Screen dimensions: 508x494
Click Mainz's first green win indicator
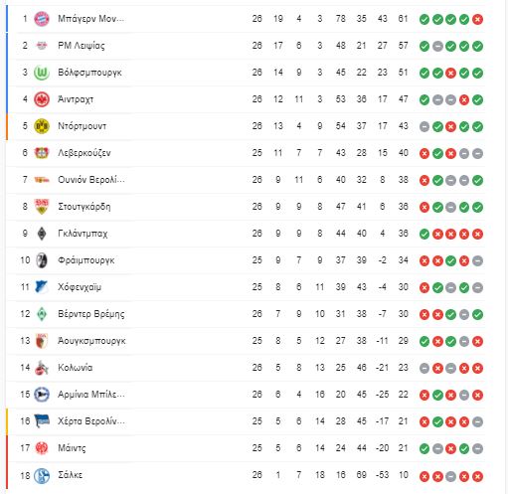(424, 448)
